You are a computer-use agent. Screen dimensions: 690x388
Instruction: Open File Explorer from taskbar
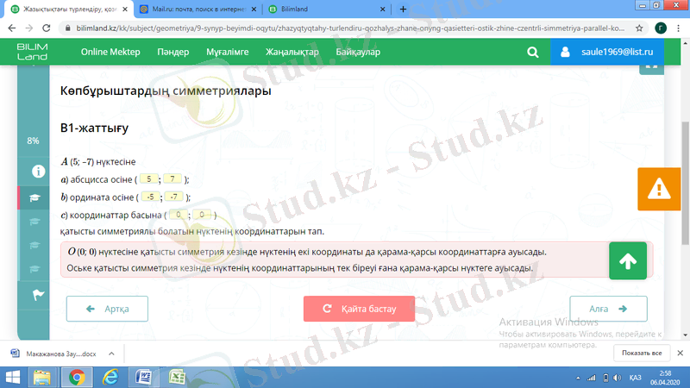(42, 378)
